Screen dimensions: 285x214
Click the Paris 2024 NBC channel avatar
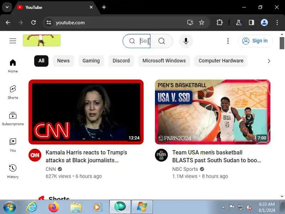coord(161,155)
